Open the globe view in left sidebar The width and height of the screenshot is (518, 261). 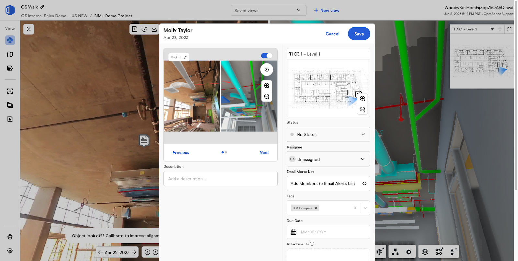click(10, 40)
